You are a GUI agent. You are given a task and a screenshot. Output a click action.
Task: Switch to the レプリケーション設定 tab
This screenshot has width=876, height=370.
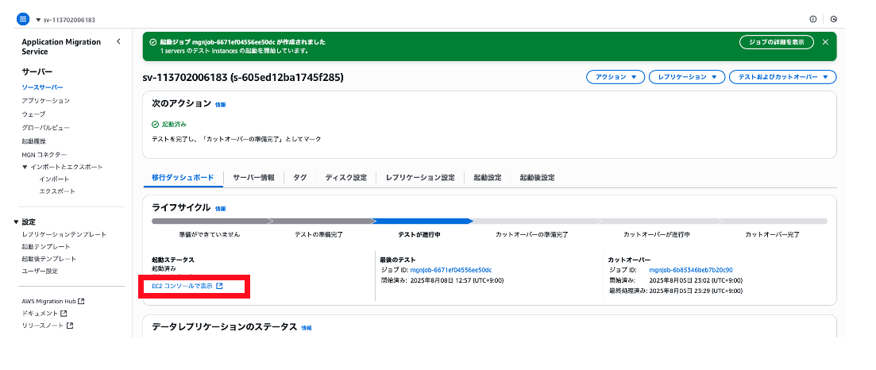tap(420, 178)
